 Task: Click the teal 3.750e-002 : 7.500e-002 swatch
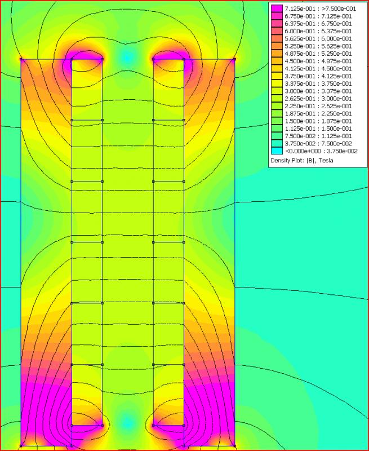pyautogui.click(x=277, y=143)
